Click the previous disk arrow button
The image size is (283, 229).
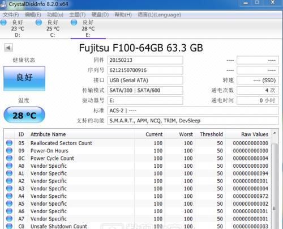[8, 48]
